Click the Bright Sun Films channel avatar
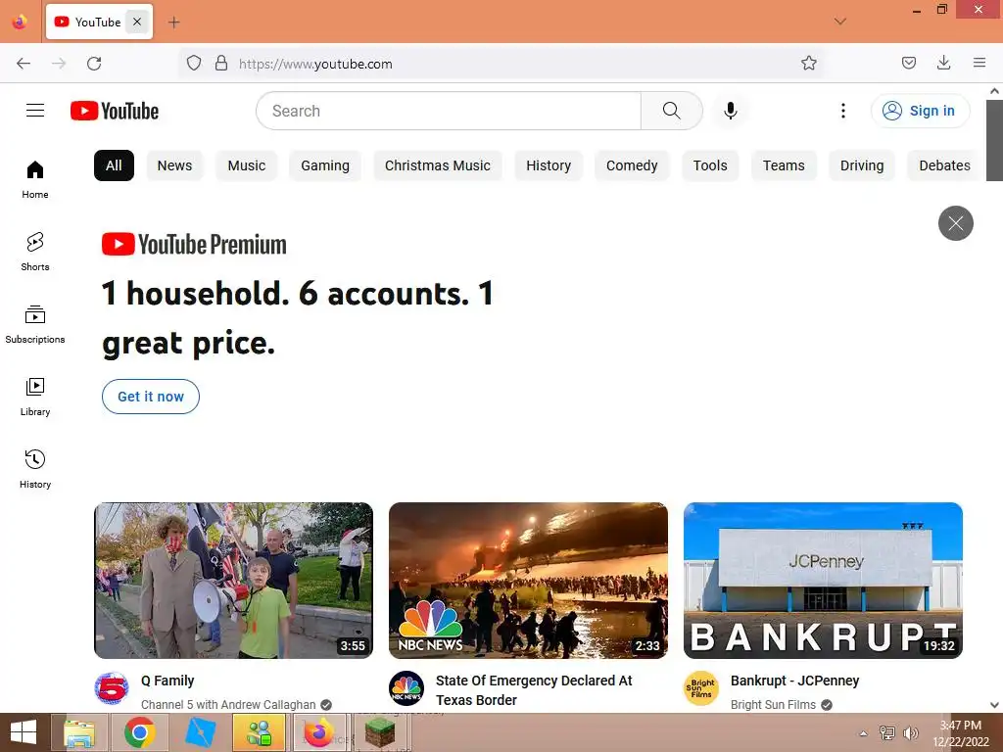1003x752 pixels. pyautogui.click(x=701, y=688)
